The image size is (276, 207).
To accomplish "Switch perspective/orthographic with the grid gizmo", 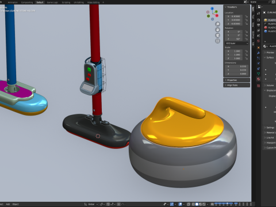I will (217, 41).
